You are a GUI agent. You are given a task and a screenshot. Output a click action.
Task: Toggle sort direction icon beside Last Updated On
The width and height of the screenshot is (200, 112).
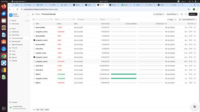pyautogui.click(x=180, y=20)
